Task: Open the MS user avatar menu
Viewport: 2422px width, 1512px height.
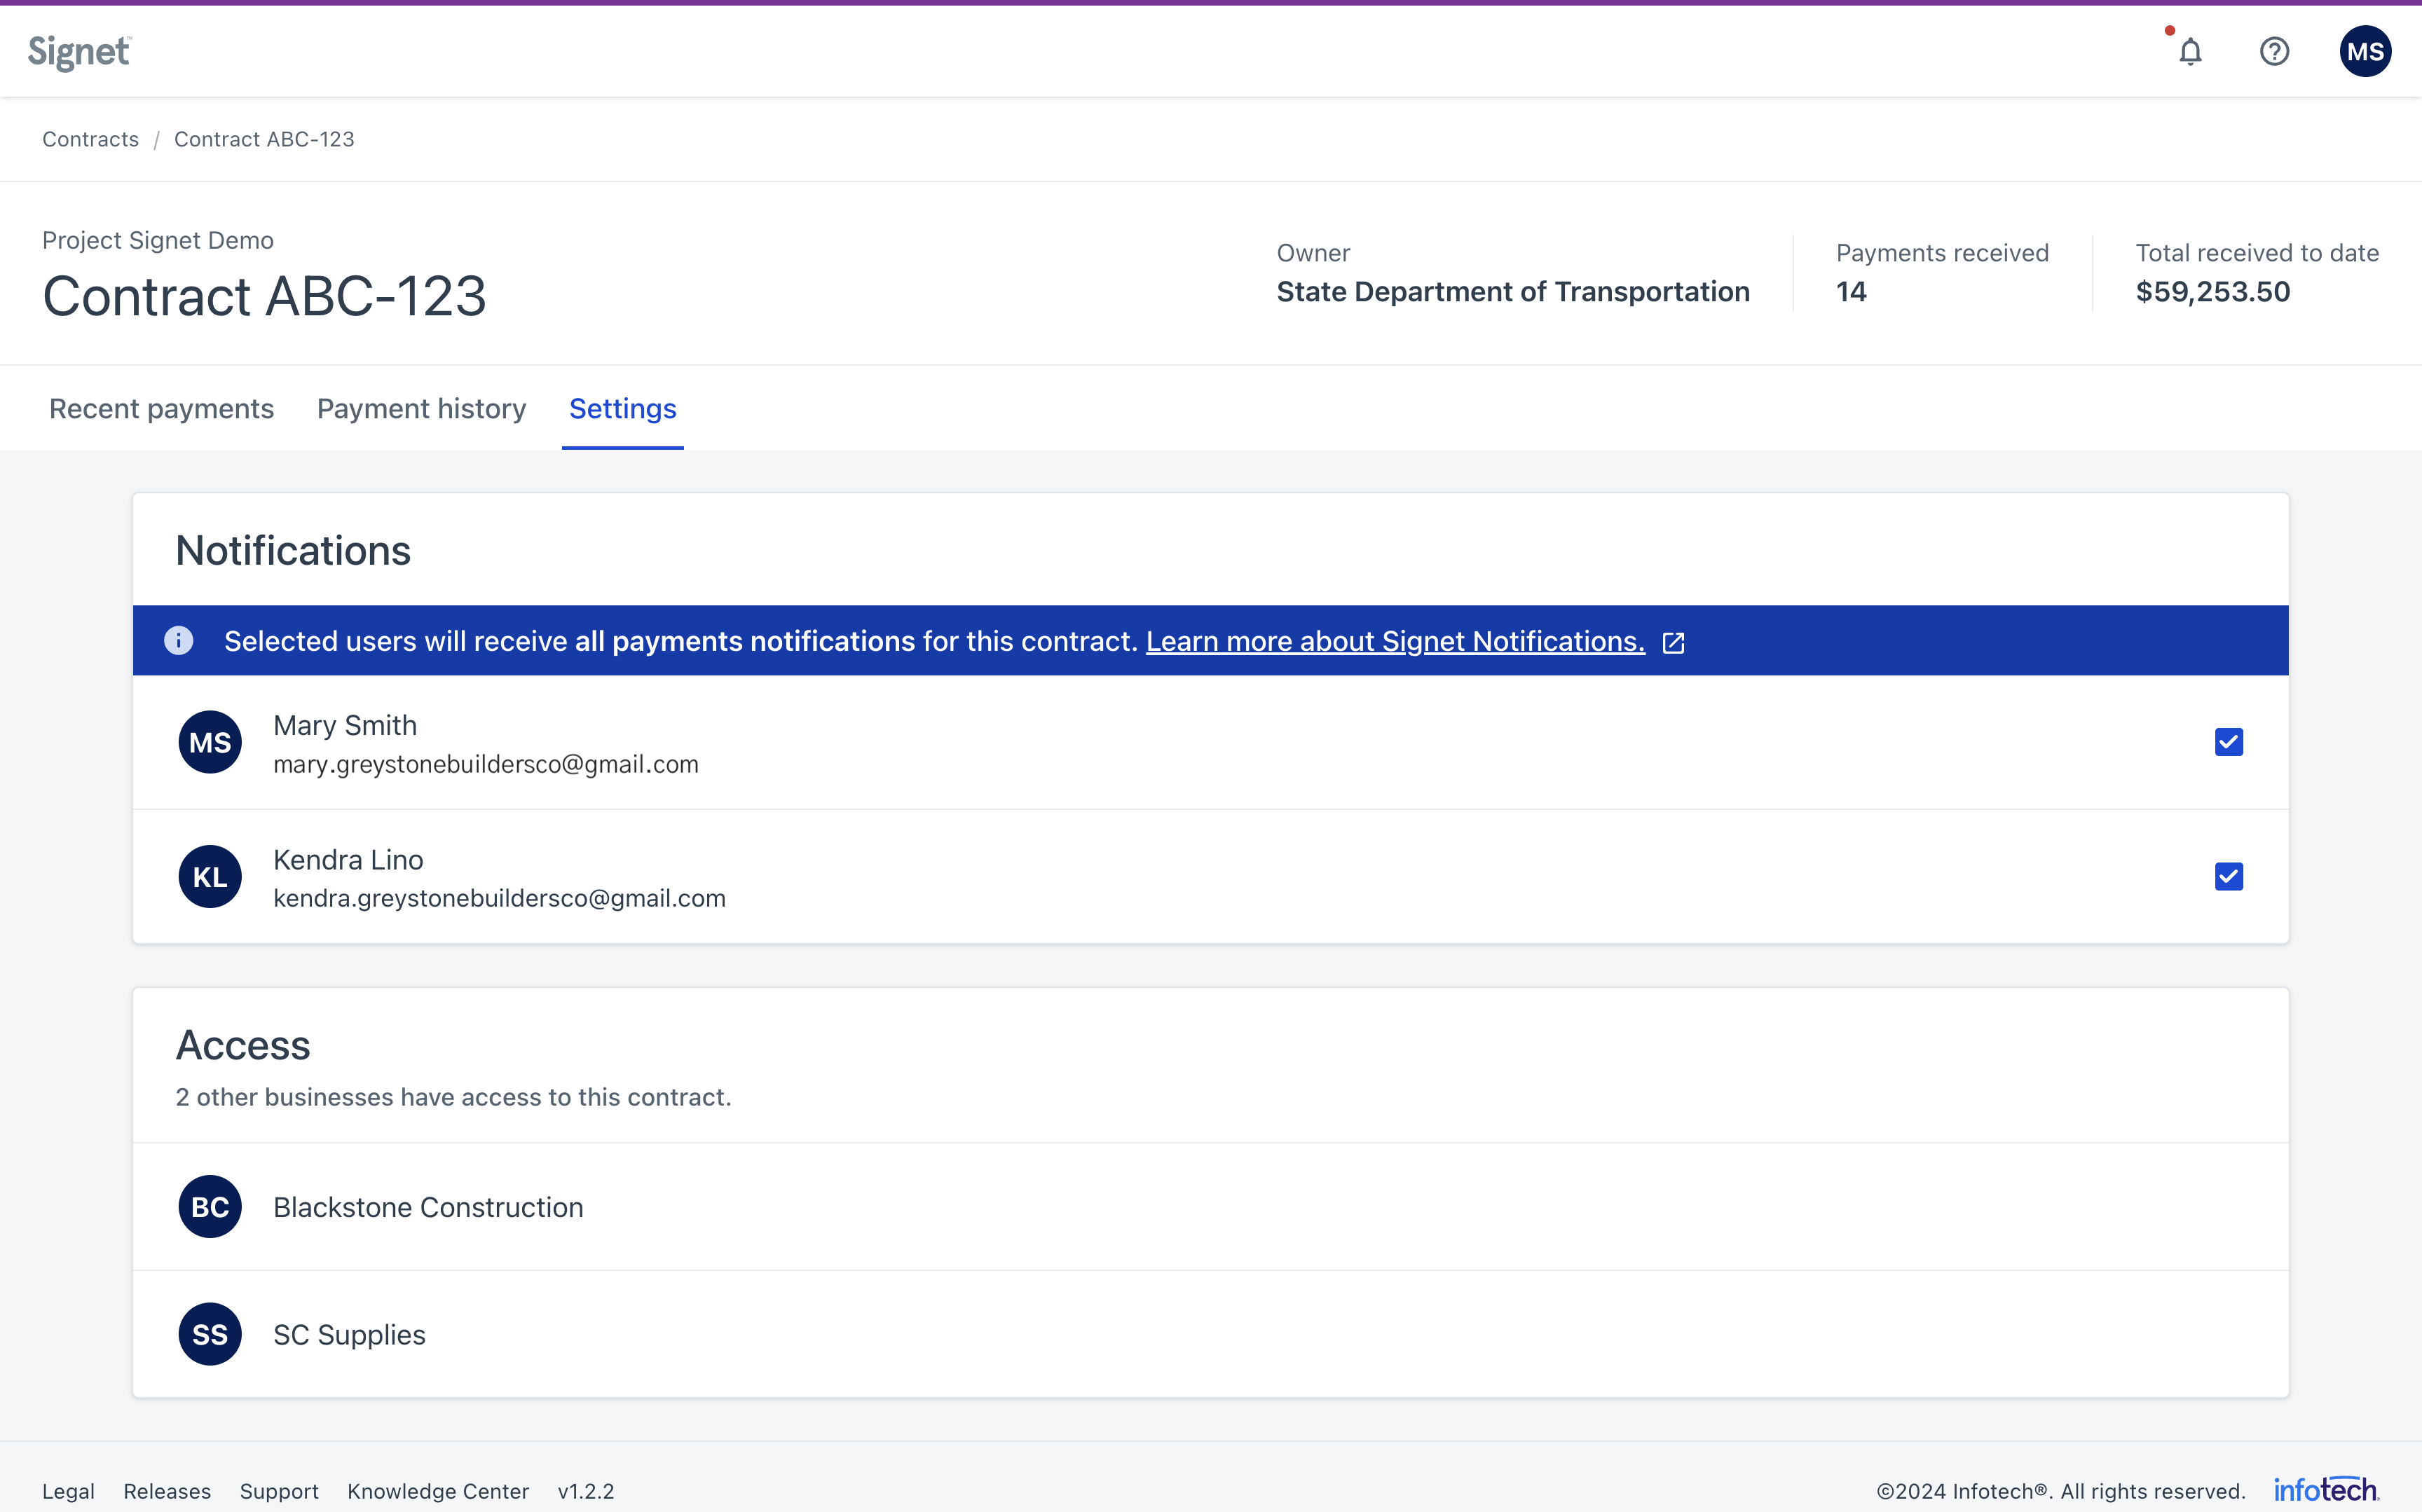Action: point(2365,51)
